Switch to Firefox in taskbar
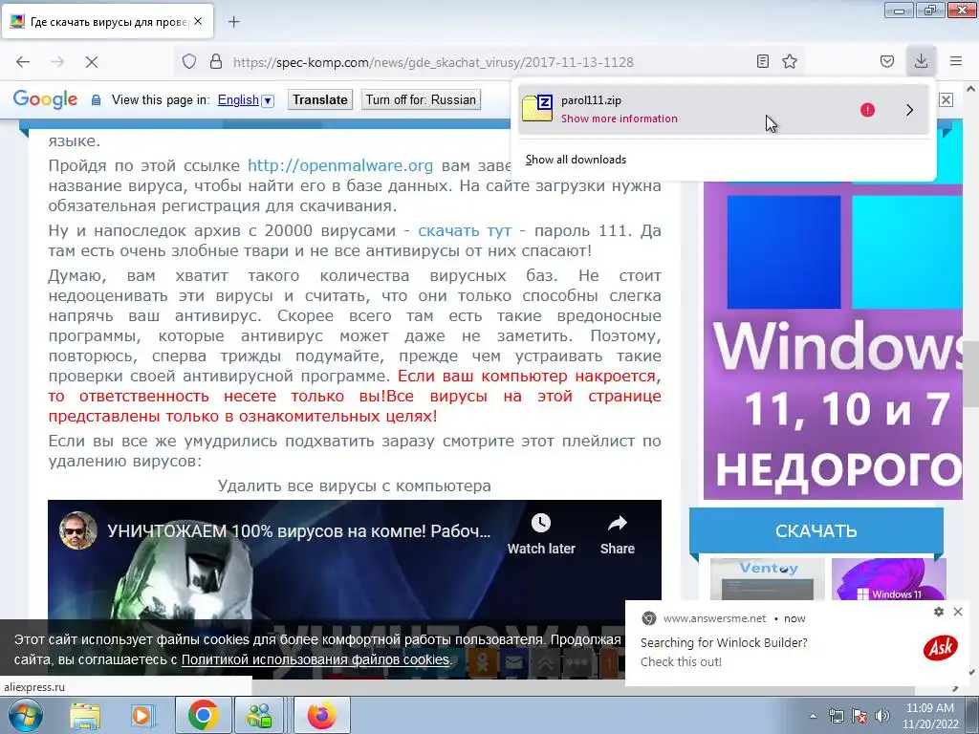The image size is (979, 734). (321, 715)
